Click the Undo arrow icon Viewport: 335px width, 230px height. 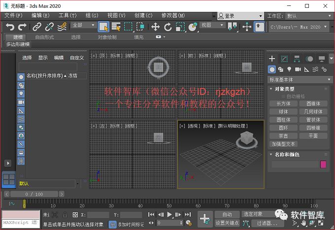coord(10,27)
